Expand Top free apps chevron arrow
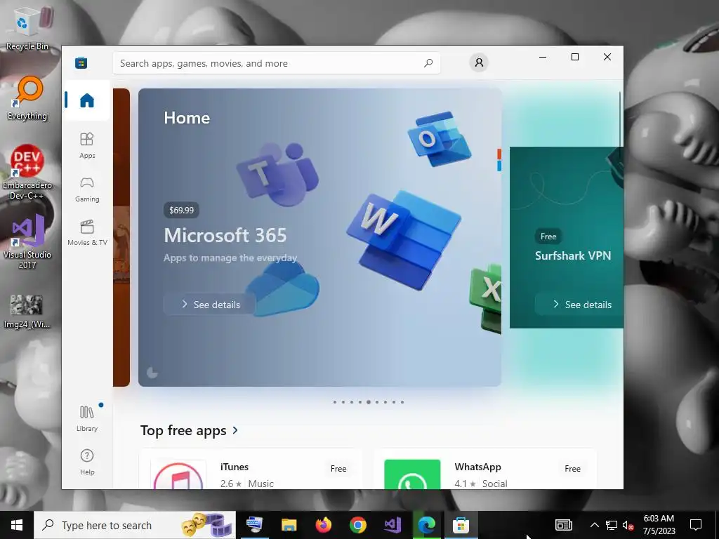 click(x=235, y=430)
